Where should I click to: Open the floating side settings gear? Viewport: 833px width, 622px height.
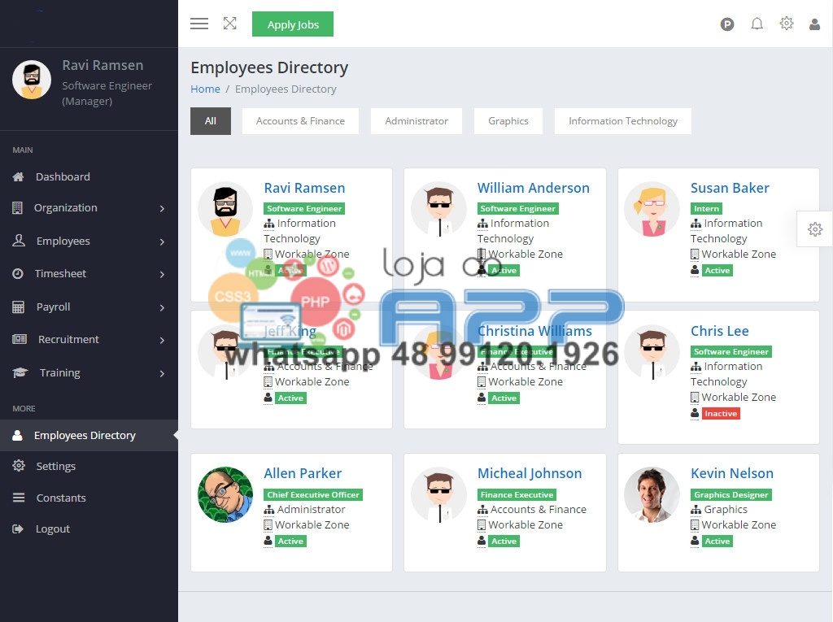(x=815, y=229)
